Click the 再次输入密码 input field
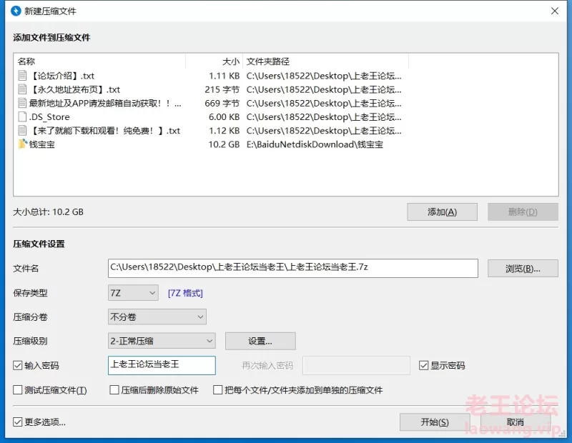The height and width of the screenshot is (443, 572). point(356,365)
